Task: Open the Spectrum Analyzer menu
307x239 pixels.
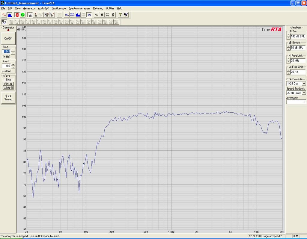Action: pos(79,8)
